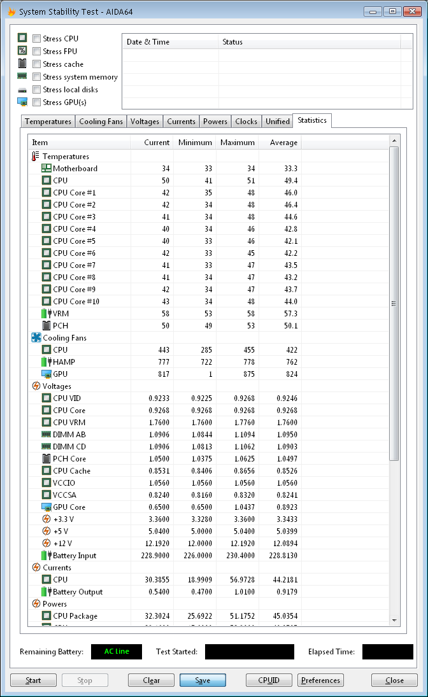The width and height of the screenshot is (428, 697).
Task: Click the GPU fan monitor icon
Action: point(46,374)
